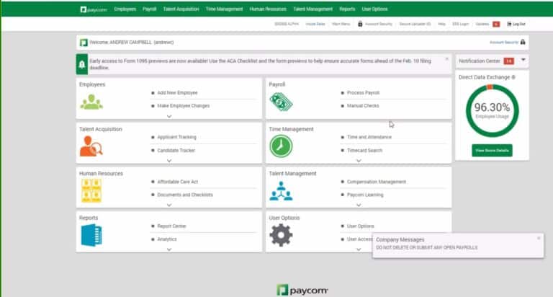Open the Talent Management org chart icon
Image resolution: width=553 pixels, height=297 pixels.
pos(281,190)
